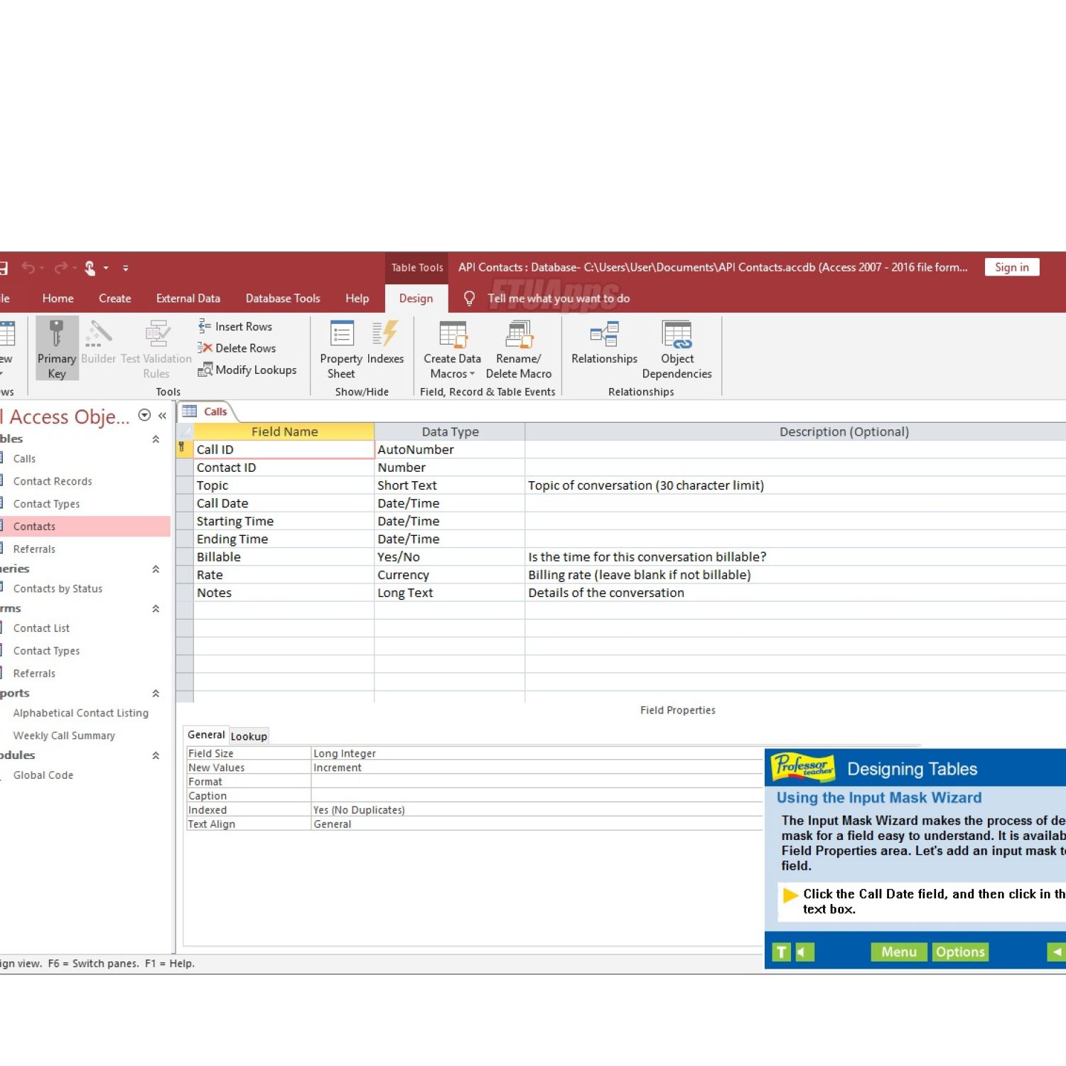Click the tutorial Menu button
This screenshot has height=1066, width=1066.
coord(898,952)
